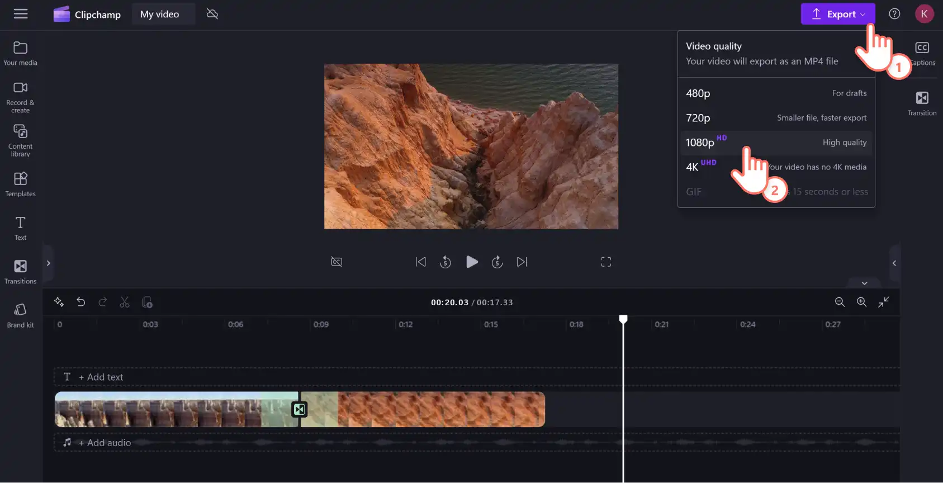Open the Brand kit panel

coord(20,316)
